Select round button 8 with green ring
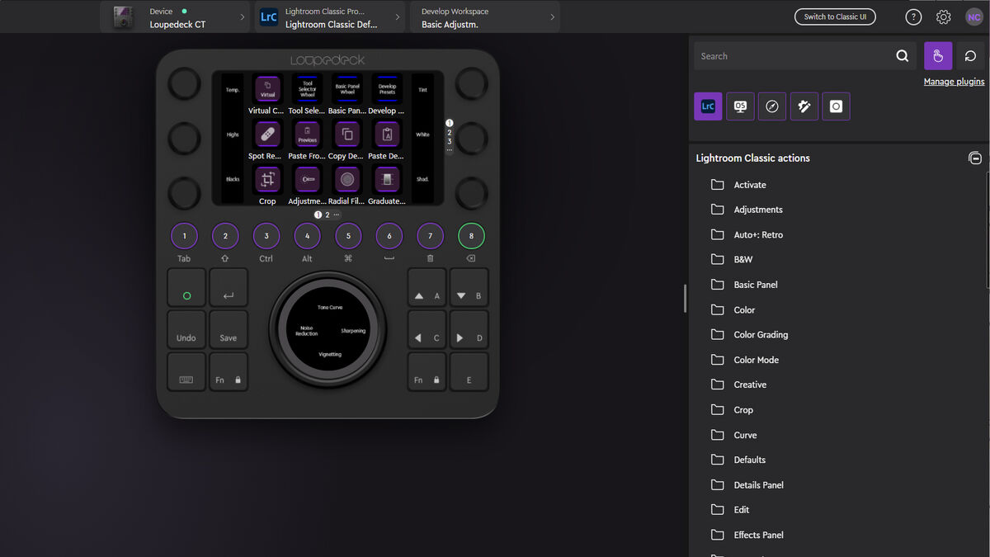Image resolution: width=990 pixels, height=557 pixels. point(471,236)
